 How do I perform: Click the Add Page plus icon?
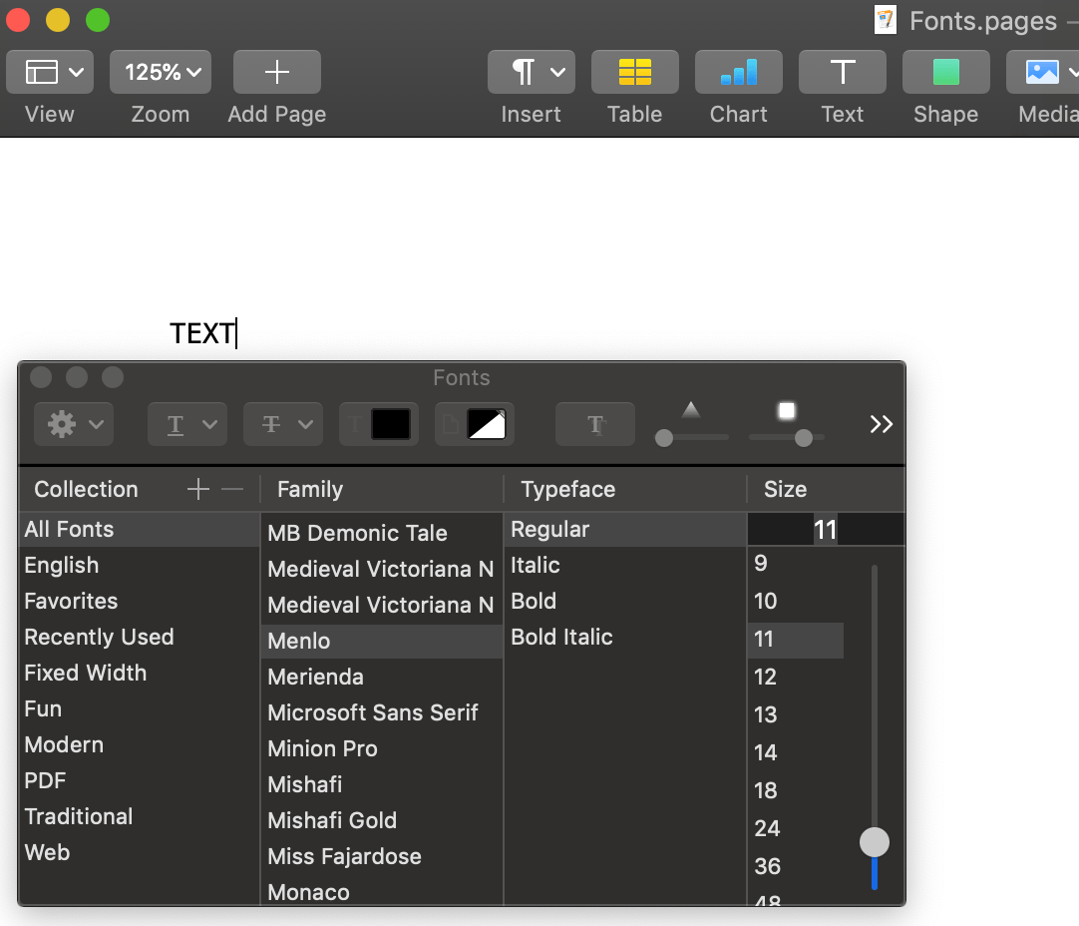pos(276,72)
